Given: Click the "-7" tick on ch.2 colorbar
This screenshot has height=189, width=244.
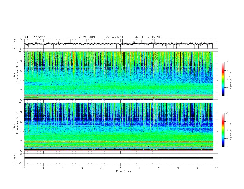Looking at the screenshot, I should tap(227, 147).
